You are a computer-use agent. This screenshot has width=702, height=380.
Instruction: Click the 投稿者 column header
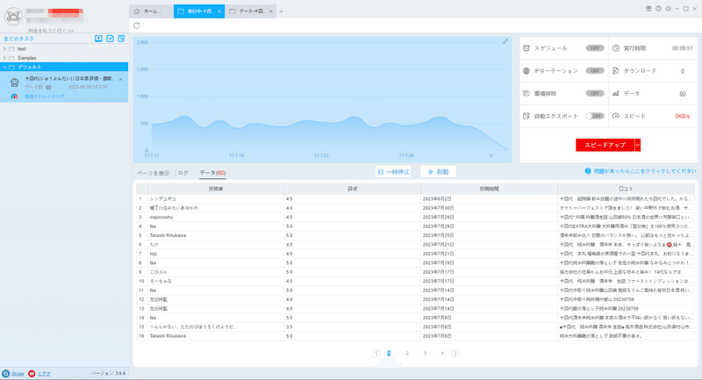[216, 189]
